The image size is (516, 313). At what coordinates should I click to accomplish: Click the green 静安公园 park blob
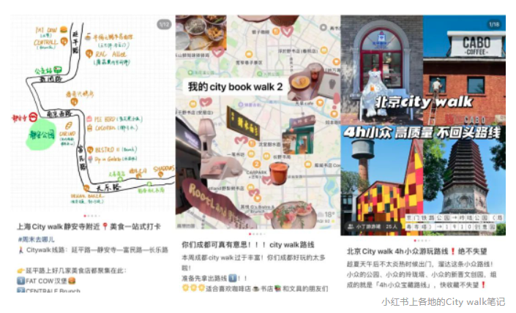tap(41, 135)
